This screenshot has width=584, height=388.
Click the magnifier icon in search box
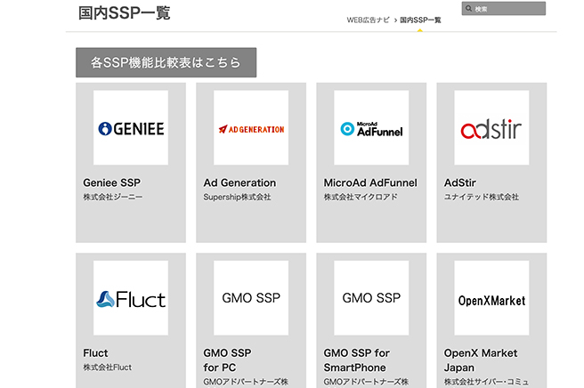468,9
